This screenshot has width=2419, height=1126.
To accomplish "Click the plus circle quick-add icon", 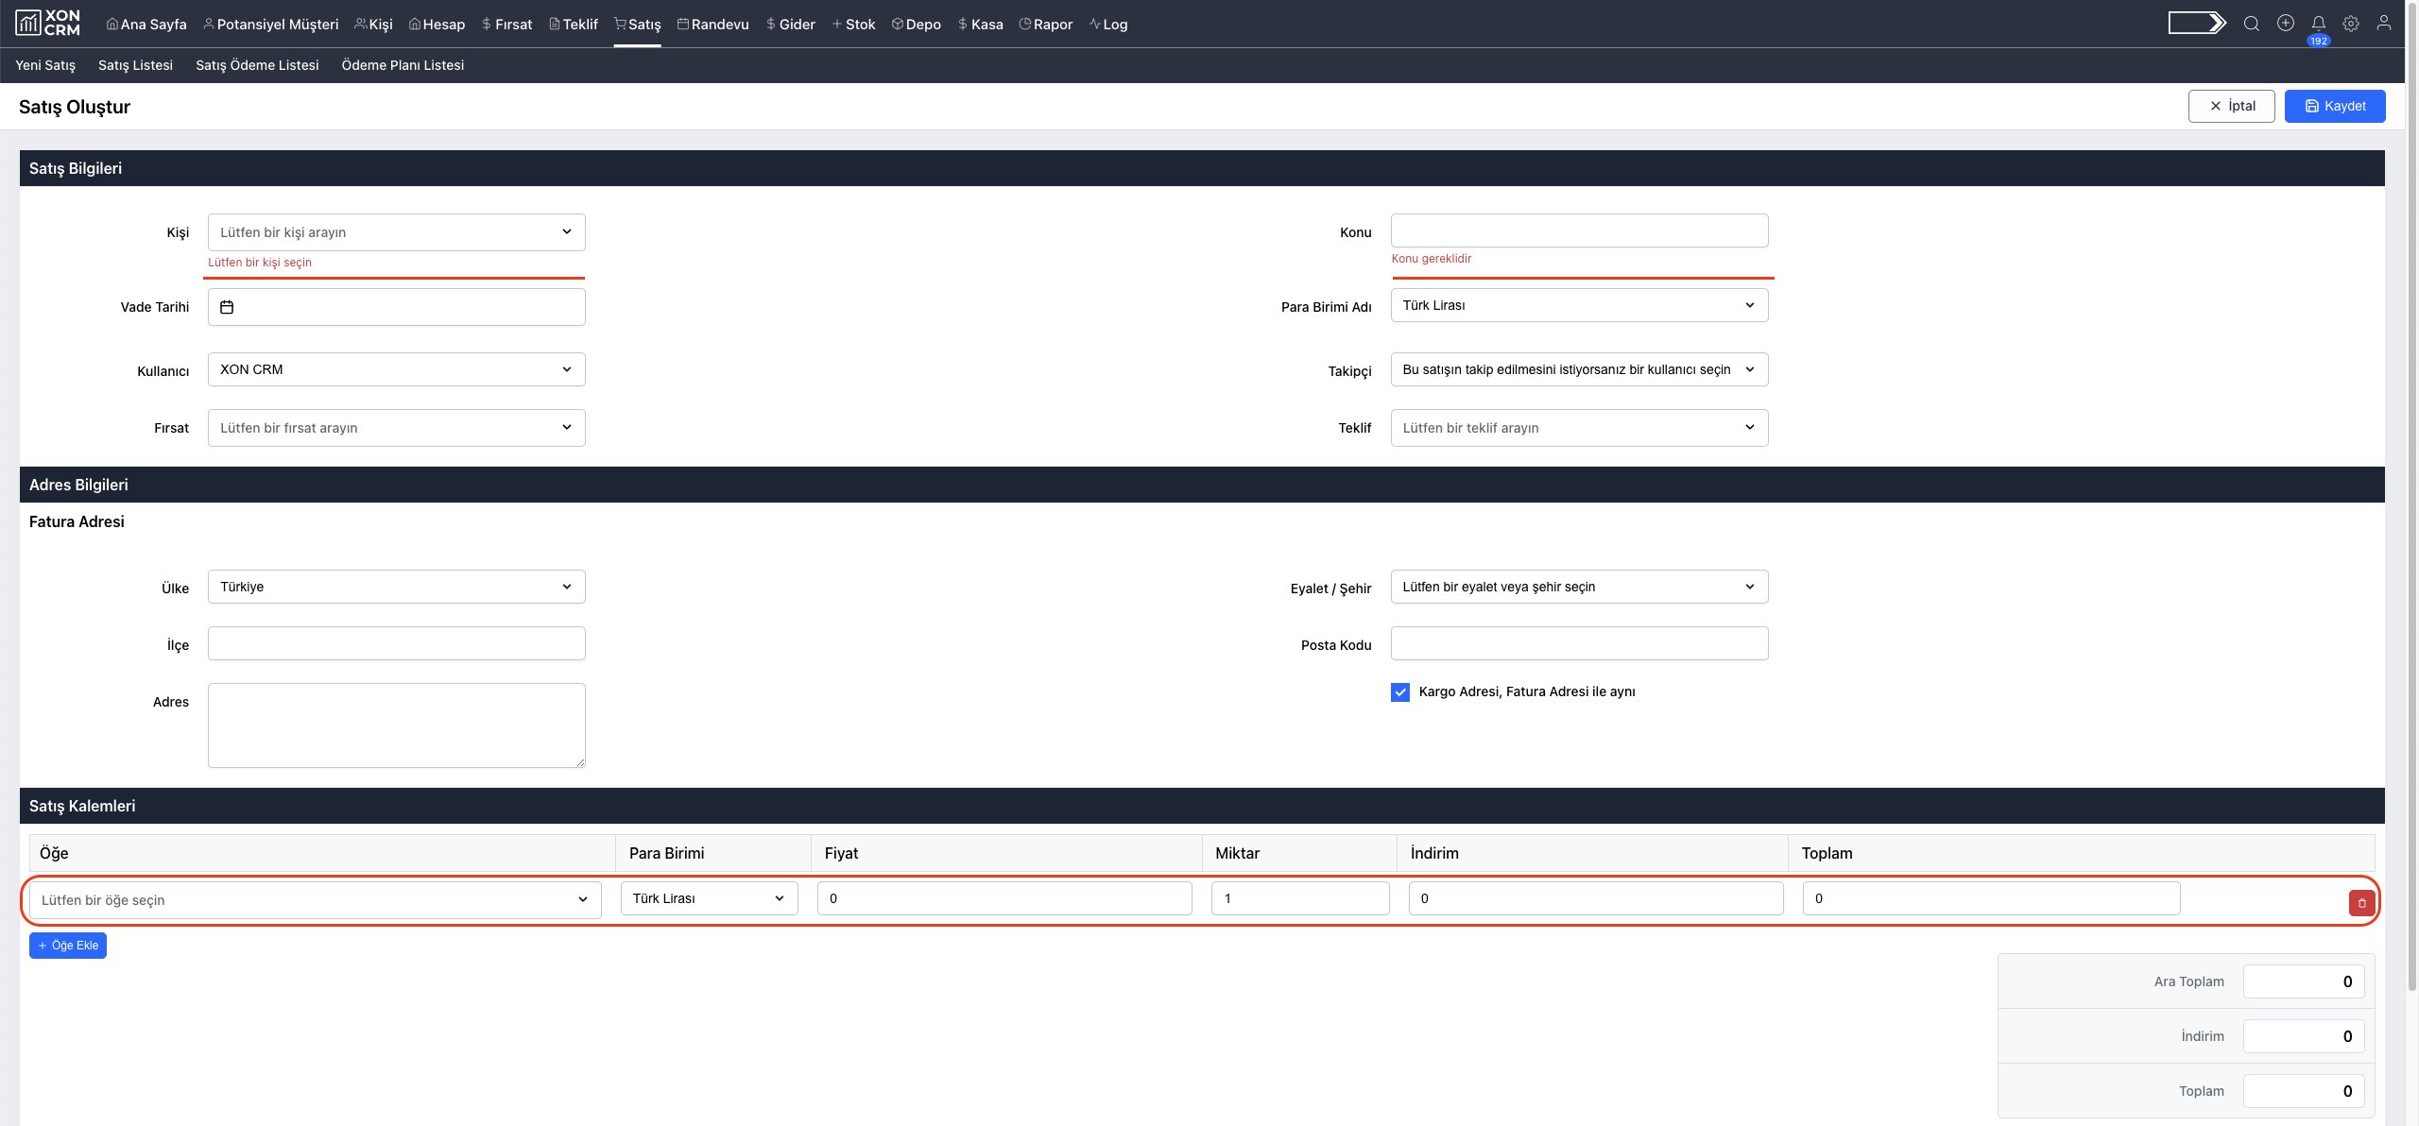I will pos(2285,24).
